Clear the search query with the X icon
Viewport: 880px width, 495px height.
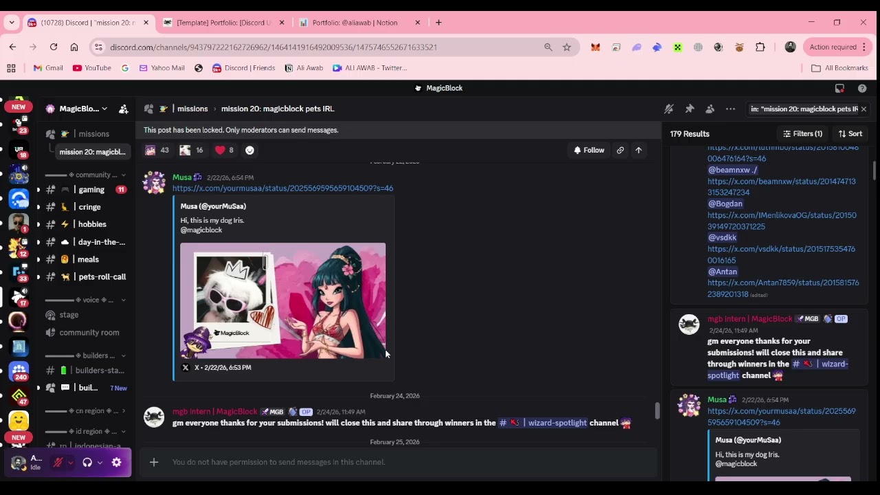click(x=863, y=109)
